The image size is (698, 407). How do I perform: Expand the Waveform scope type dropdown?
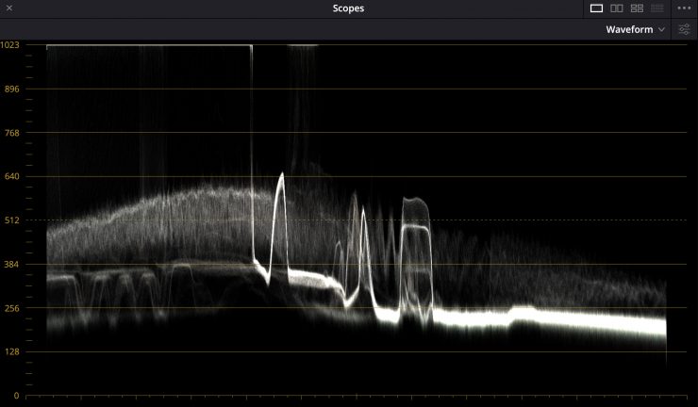635,29
